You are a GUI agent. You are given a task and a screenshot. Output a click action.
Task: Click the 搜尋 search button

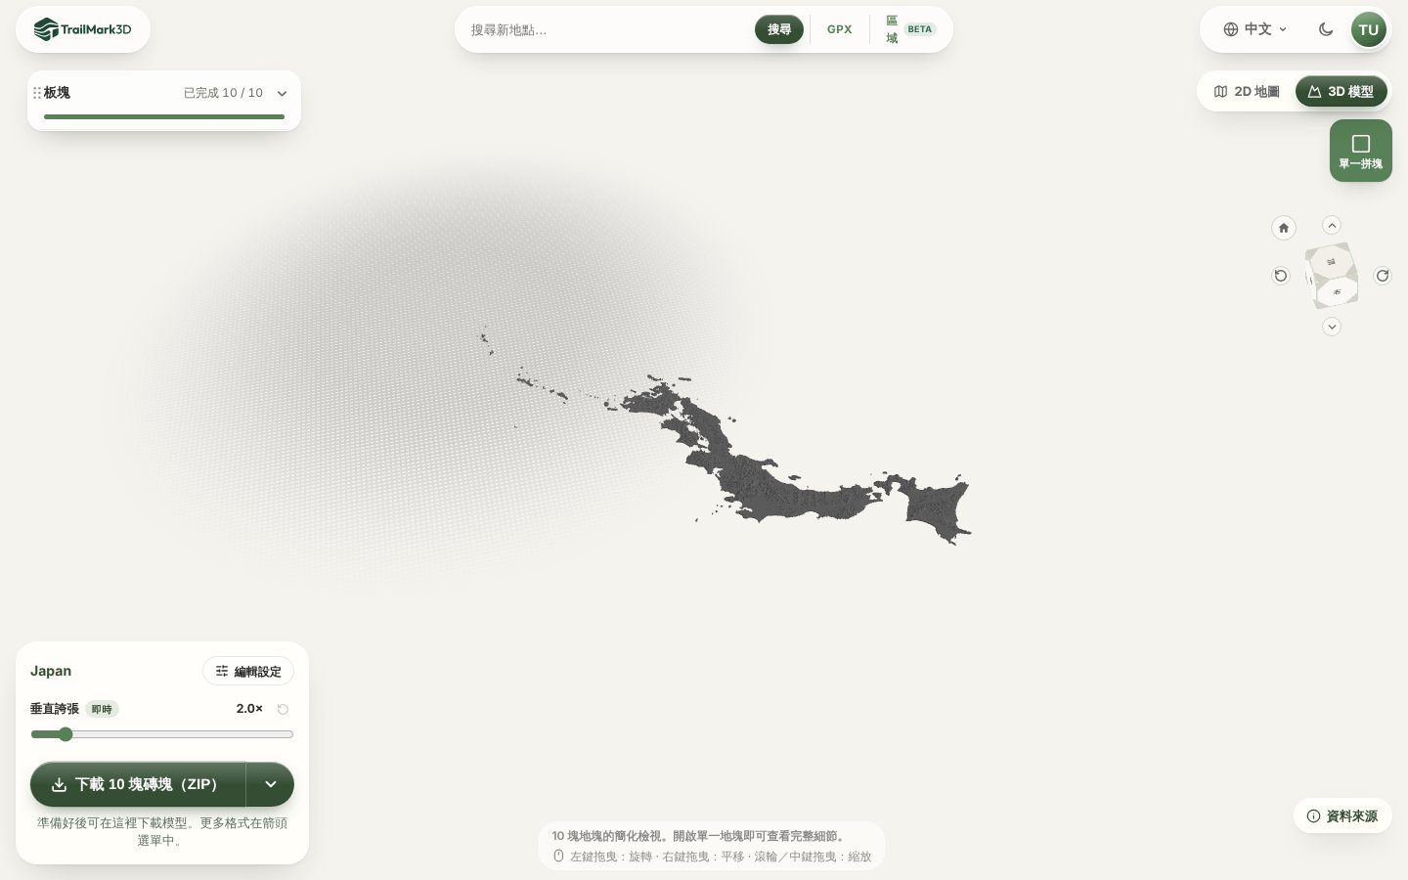(779, 29)
